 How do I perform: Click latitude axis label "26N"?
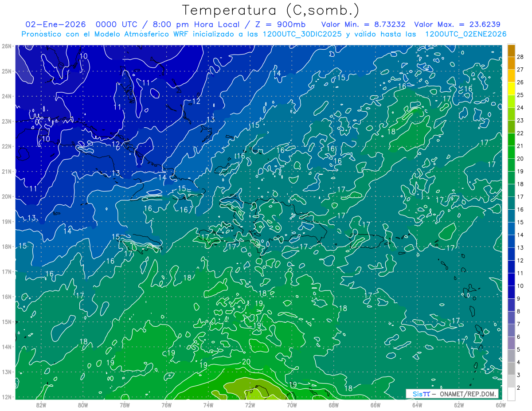pos(6,46)
